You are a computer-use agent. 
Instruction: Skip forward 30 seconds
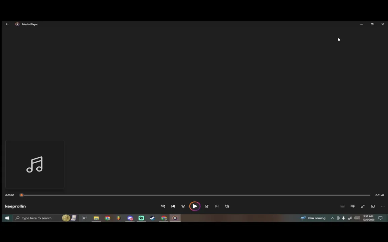pyautogui.click(x=207, y=206)
